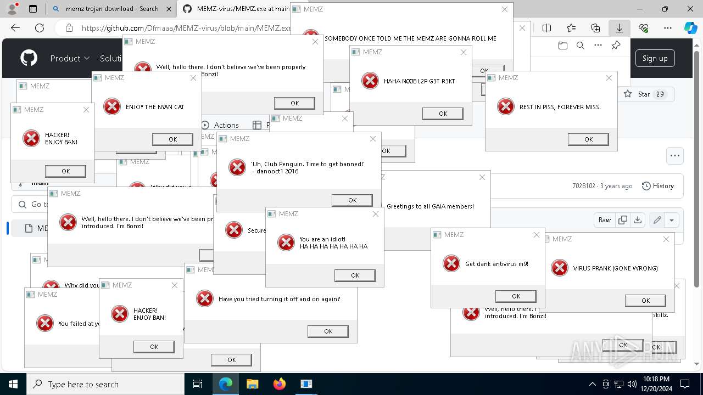Open more options in the downloads flyout

[598, 46]
